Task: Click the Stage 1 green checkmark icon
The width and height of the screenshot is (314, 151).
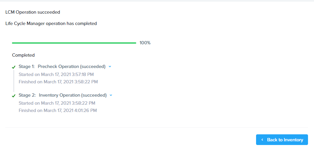Action: (x=14, y=67)
